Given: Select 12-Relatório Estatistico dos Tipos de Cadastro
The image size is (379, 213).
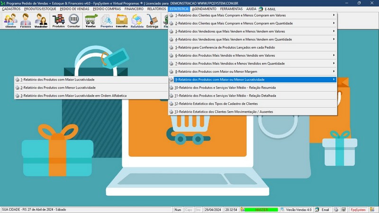Looking at the screenshot, I should pos(253,104).
